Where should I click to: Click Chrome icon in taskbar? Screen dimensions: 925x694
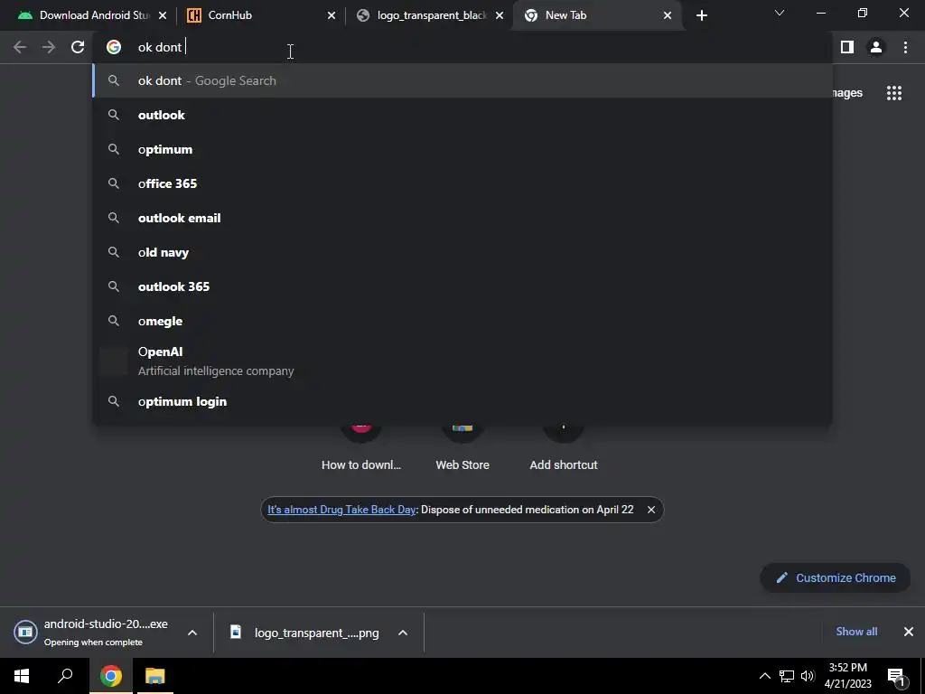click(x=110, y=676)
